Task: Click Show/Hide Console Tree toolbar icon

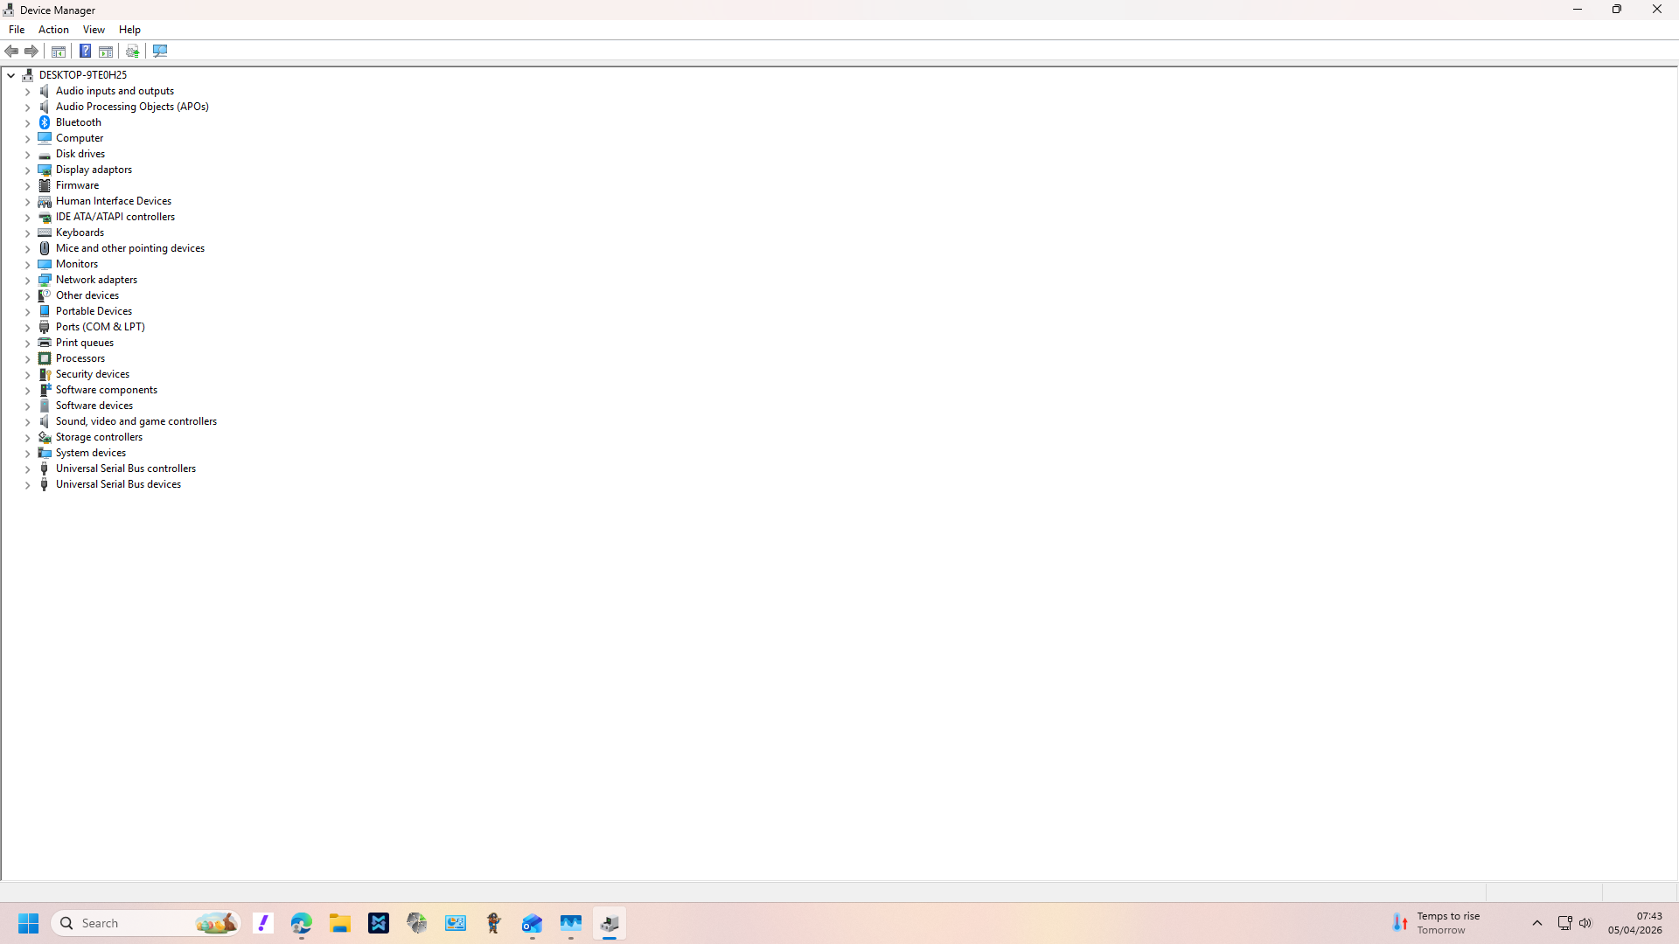Action: pyautogui.click(x=59, y=51)
